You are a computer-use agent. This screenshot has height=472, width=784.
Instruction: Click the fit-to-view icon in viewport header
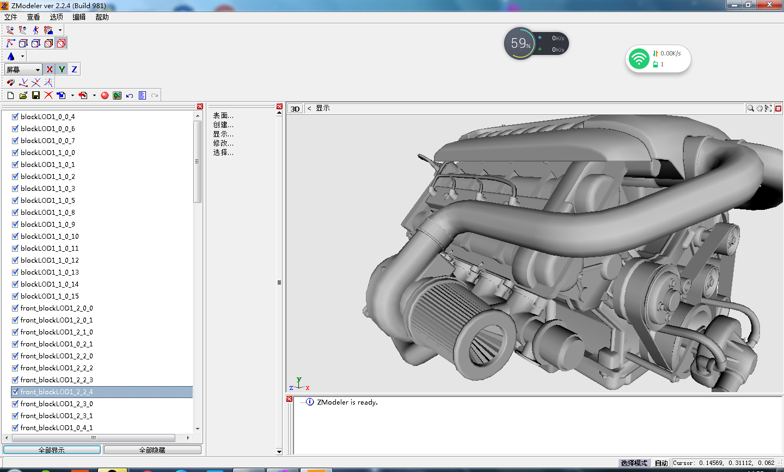tap(768, 108)
